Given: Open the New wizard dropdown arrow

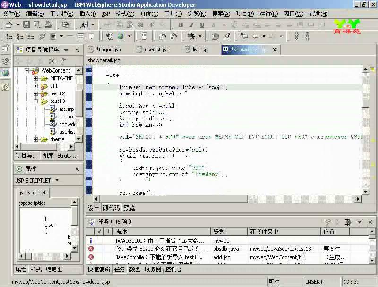Looking at the screenshot, I should click(x=18, y=25).
